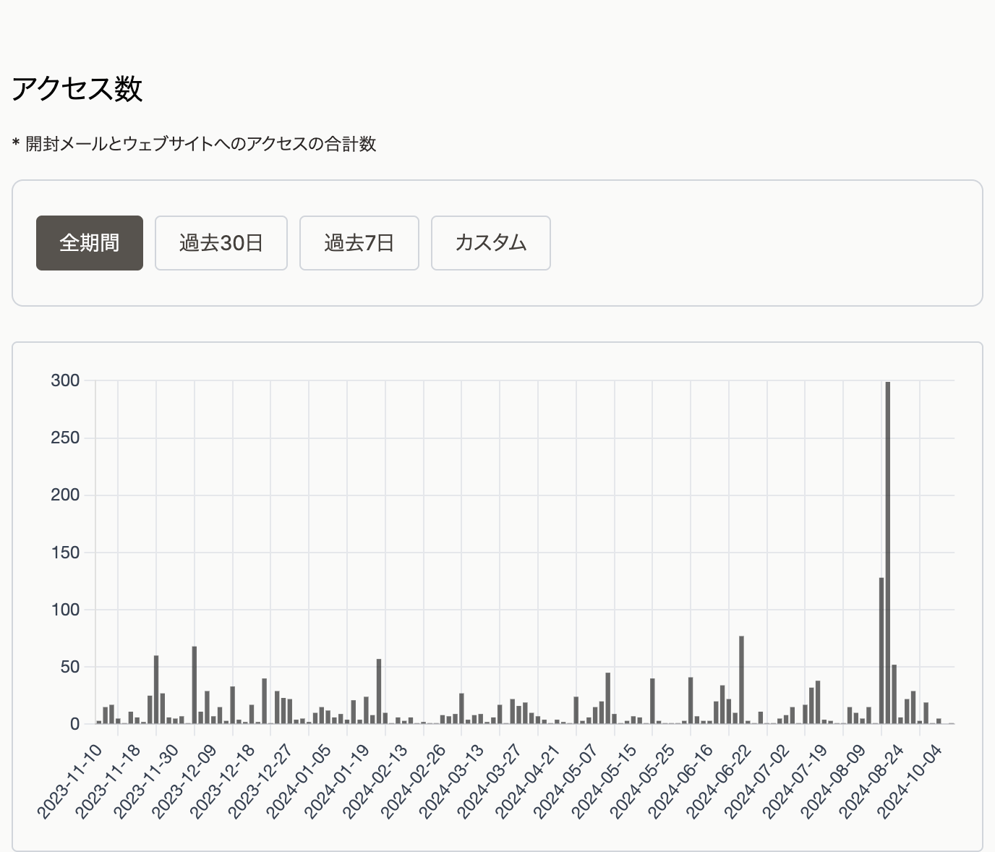Show the 過去7日 access data
Image resolution: width=995 pixels, height=852 pixels.
coord(359,243)
